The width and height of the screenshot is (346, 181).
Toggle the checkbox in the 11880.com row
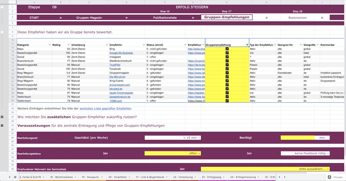tap(227, 101)
